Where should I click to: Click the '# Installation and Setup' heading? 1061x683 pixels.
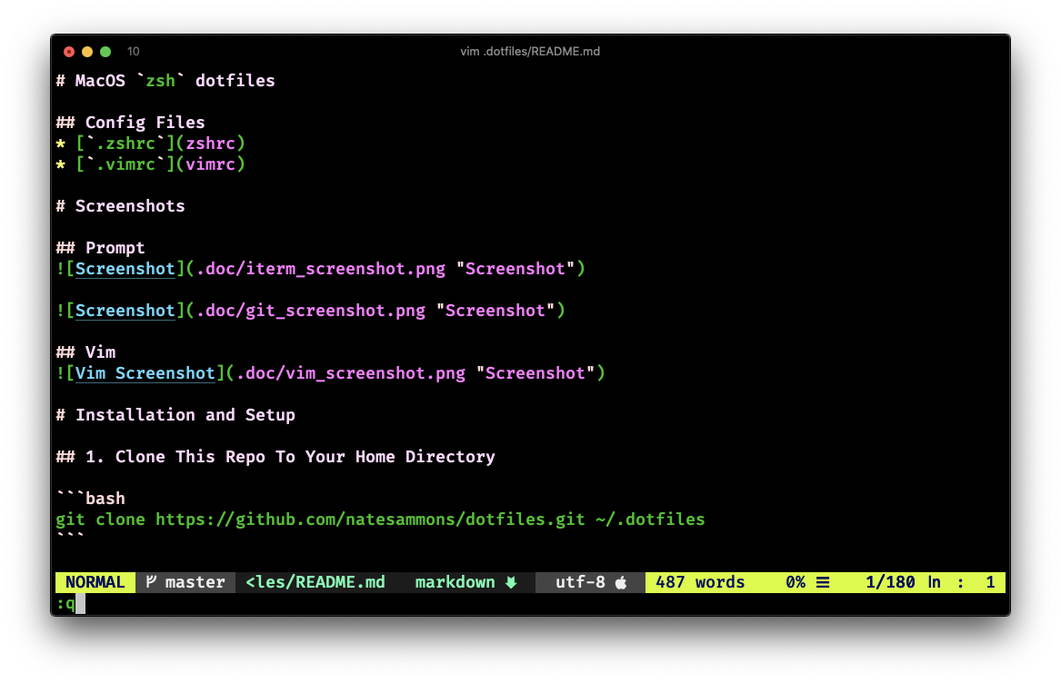(x=176, y=415)
